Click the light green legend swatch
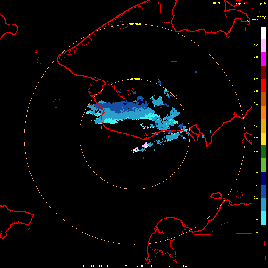The height and width of the screenshot is (268, 268). click(263, 165)
